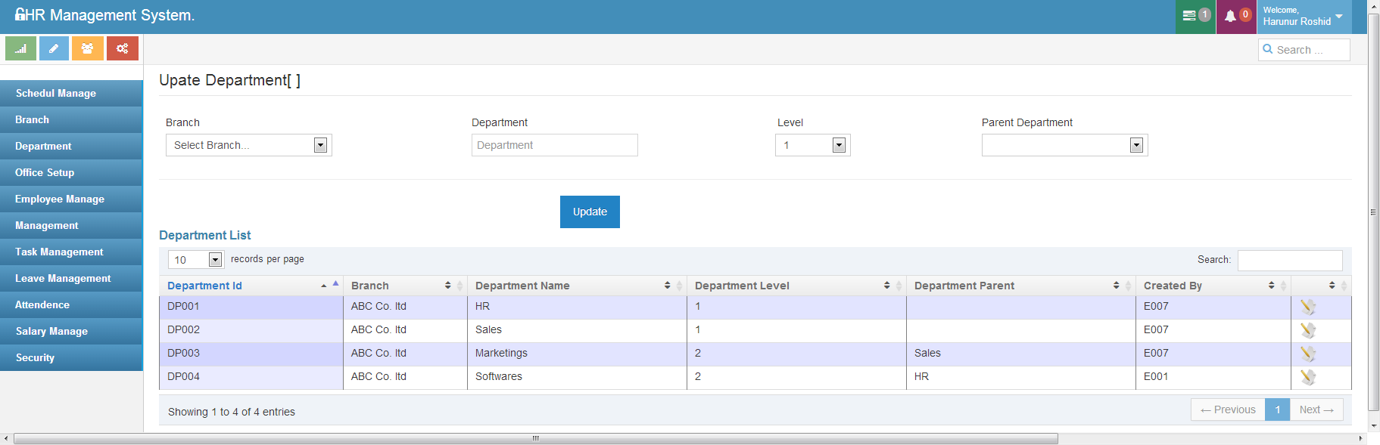Click the Next pagination button
Image resolution: width=1380 pixels, height=445 pixels.
pyautogui.click(x=1316, y=409)
